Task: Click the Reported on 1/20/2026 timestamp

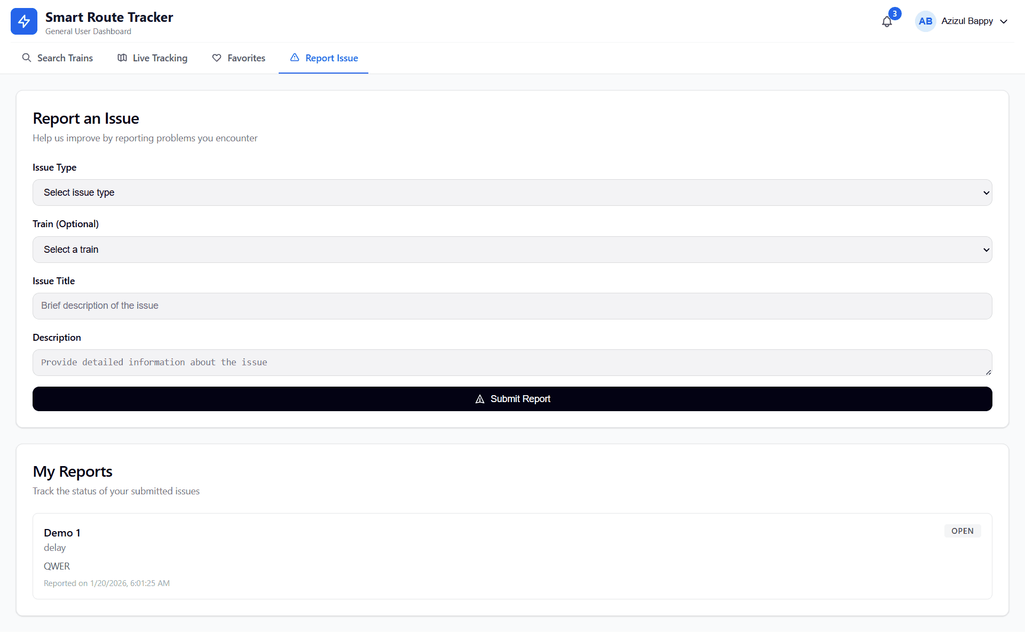Action: click(x=107, y=583)
